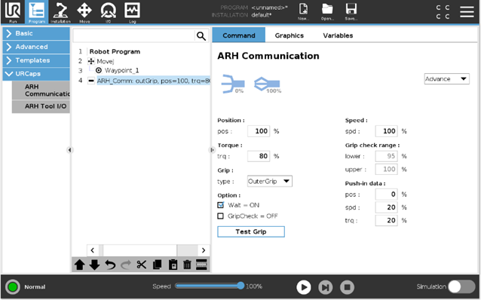Toggle the Simulation switch
Screen dimensions: 481x300
pos(461,286)
